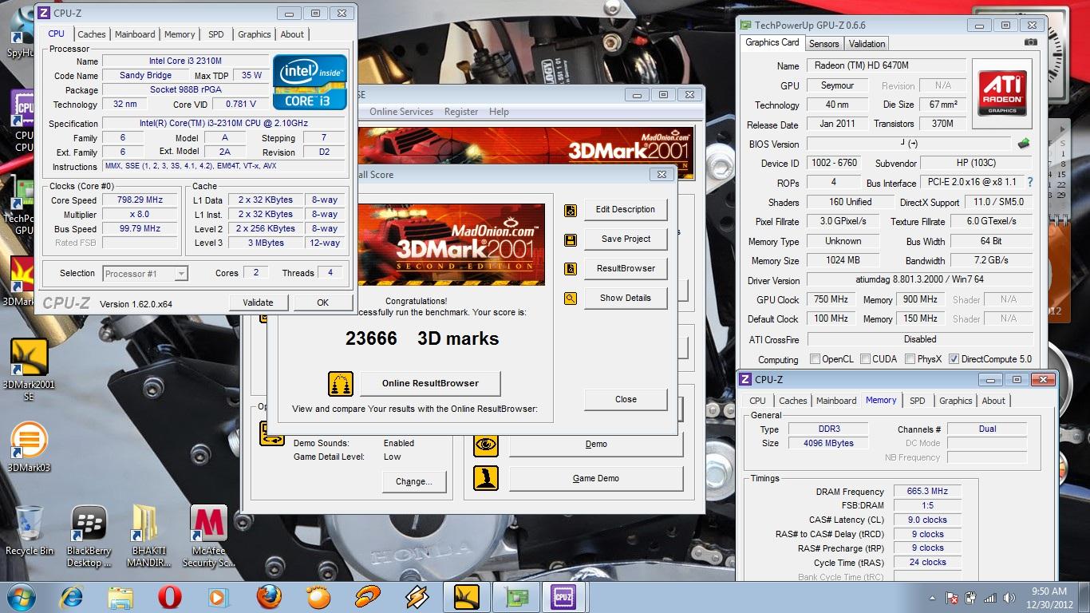Click the ResultBrowser button
Image resolution: width=1090 pixels, height=613 pixels.
626,269
